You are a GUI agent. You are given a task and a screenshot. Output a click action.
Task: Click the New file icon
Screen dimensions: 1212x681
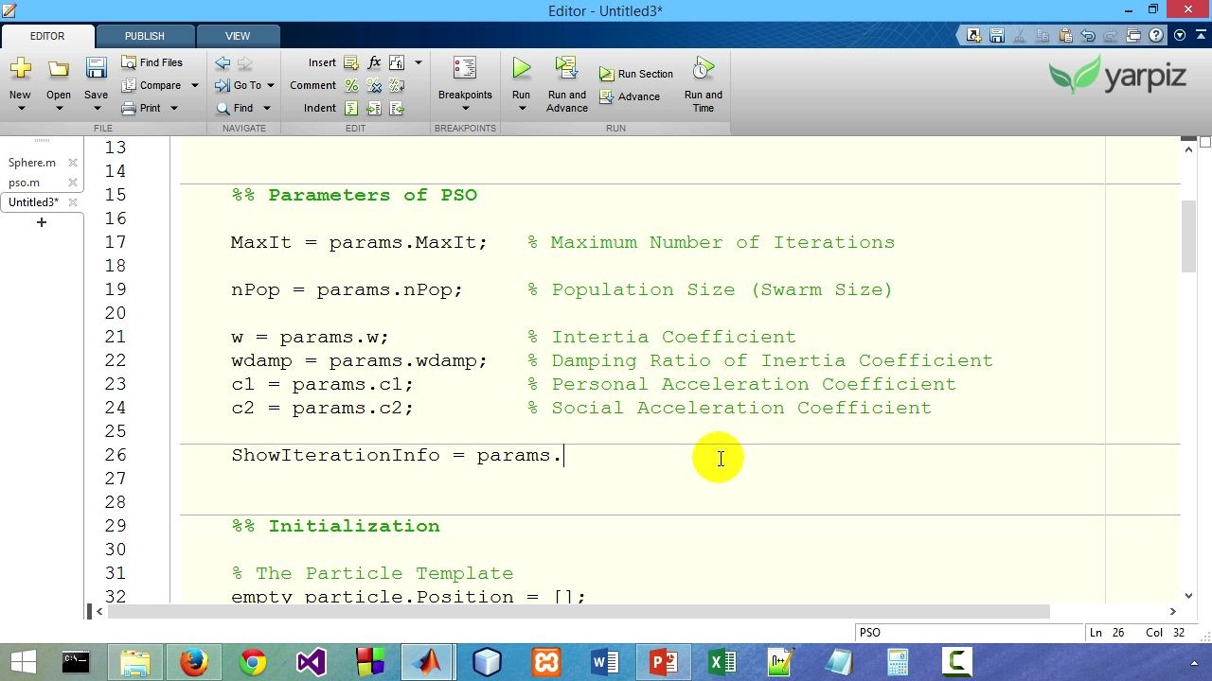[x=20, y=69]
